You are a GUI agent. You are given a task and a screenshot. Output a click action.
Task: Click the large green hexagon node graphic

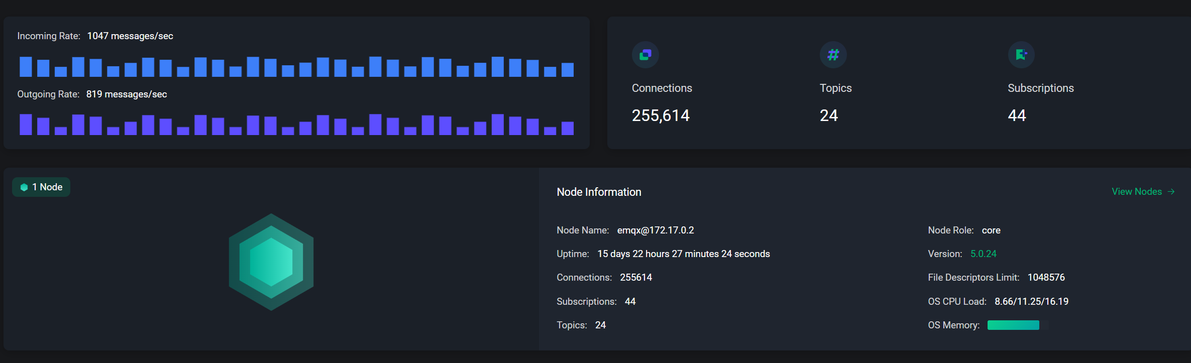click(271, 262)
